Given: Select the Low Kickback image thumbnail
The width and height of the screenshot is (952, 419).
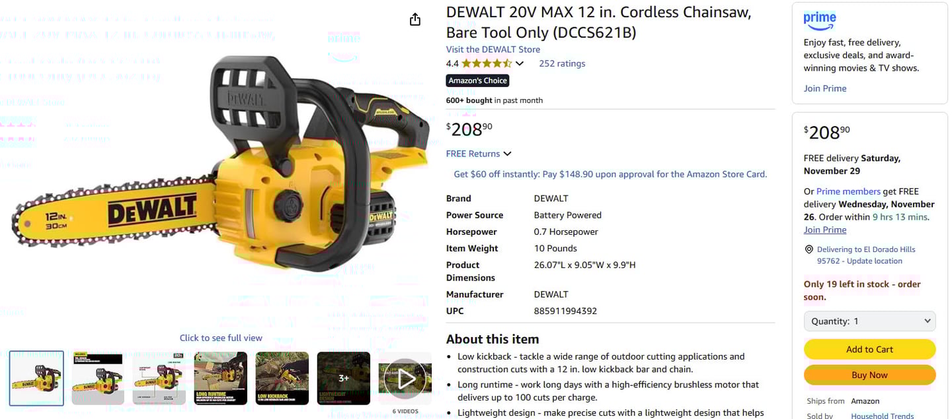Looking at the screenshot, I should [x=282, y=378].
